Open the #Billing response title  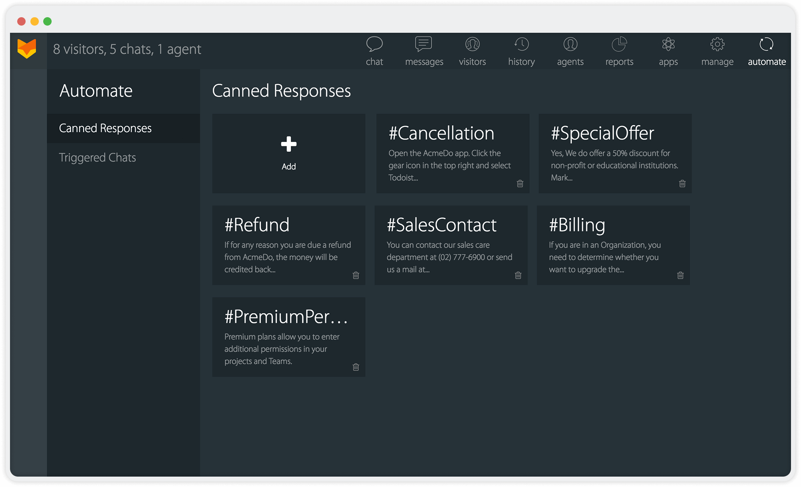pyautogui.click(x=577, y=225)
